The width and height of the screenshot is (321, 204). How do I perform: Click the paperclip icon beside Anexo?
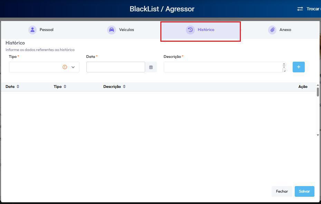tap(272, 30)
